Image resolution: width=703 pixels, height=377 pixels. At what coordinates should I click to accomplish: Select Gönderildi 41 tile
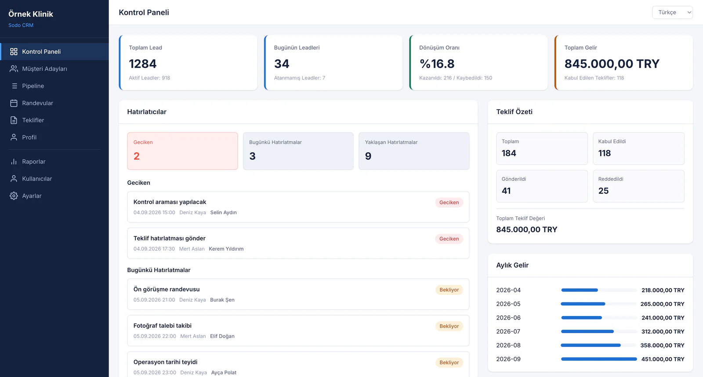click(542, 186)
